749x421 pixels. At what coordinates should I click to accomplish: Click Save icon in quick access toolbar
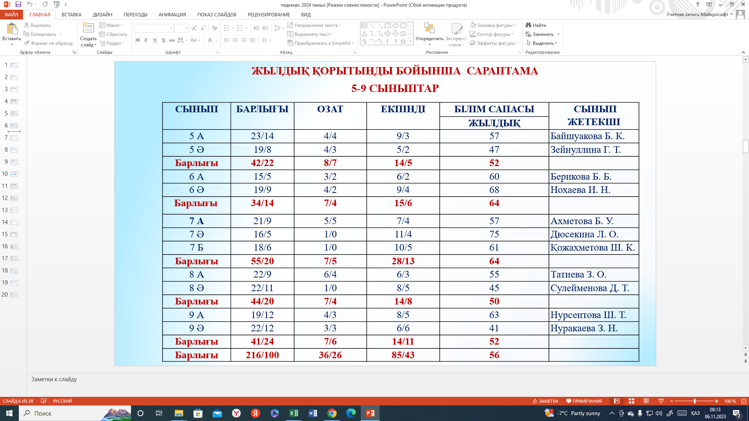[x=18, y=4]
